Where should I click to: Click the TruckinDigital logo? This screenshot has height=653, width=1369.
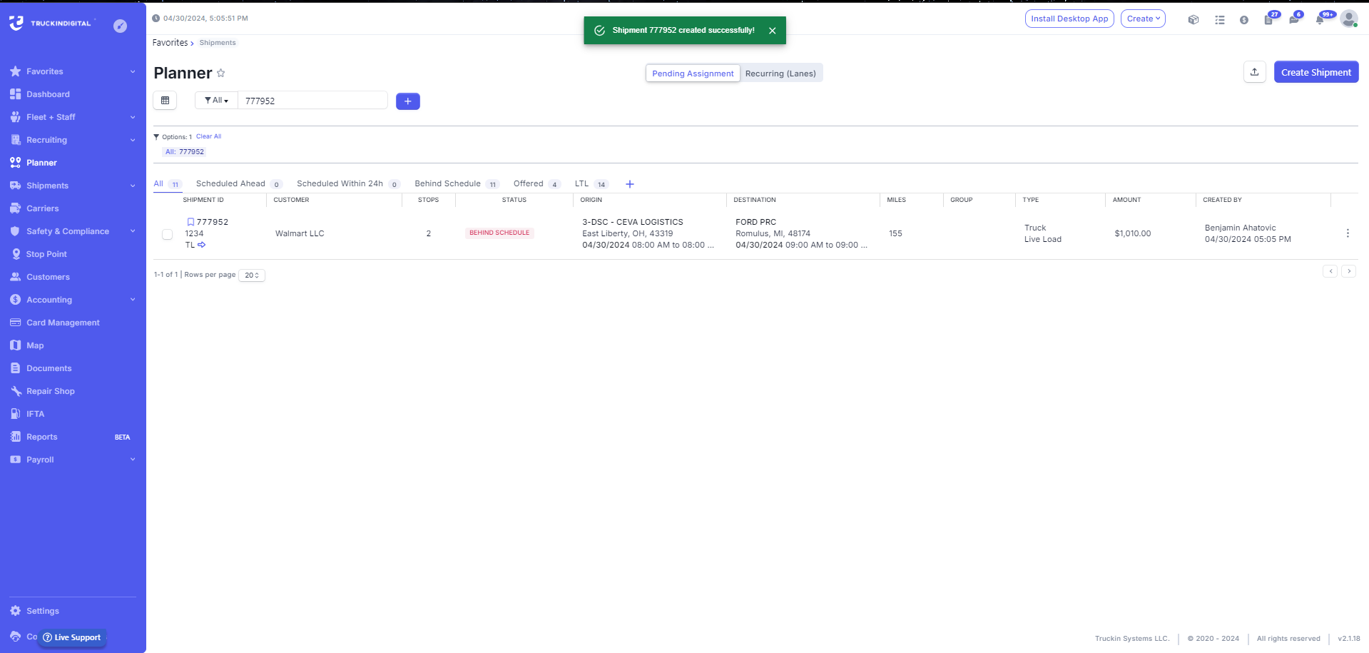(x=51, y=23)
